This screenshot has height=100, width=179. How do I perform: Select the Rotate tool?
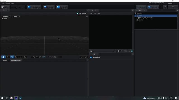[x=16, y=57]
